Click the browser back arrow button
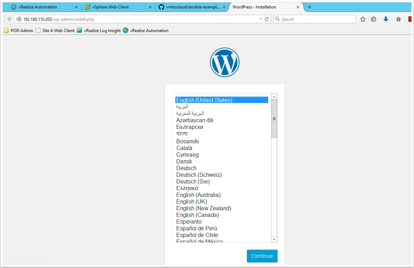The image size is (414, 268). click(9, 19)
